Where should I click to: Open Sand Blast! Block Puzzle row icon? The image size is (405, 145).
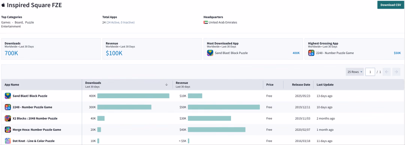pyautogui.click(x=8, y=96)
